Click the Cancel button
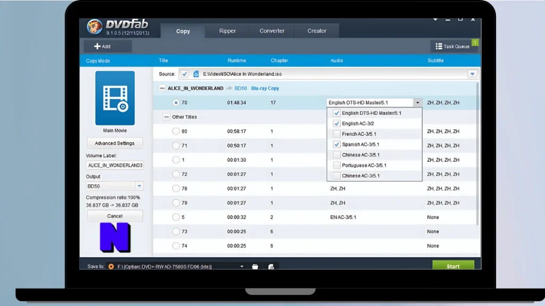 click(x=115, y=216)
